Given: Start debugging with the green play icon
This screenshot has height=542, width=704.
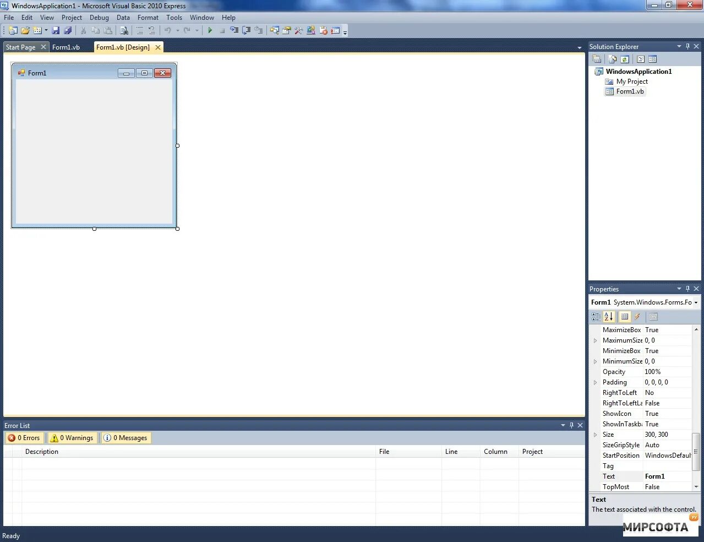Looking at the screenshot, I should (x=210, y=30).
